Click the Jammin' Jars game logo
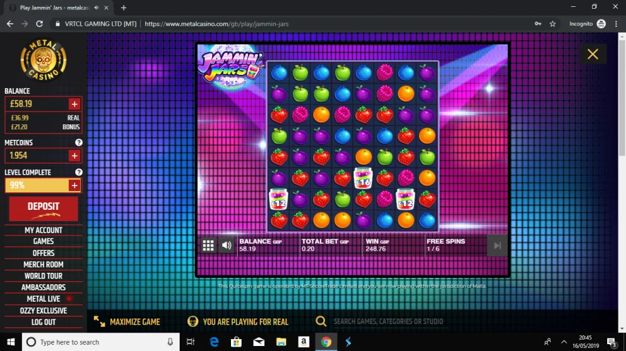Image resolution: width=626 pixels, height=351 pixels. point(231,67)
